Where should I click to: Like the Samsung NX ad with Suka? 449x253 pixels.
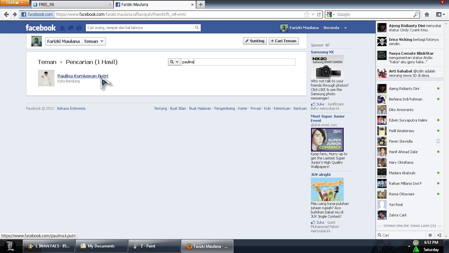(x=320, y=104)
